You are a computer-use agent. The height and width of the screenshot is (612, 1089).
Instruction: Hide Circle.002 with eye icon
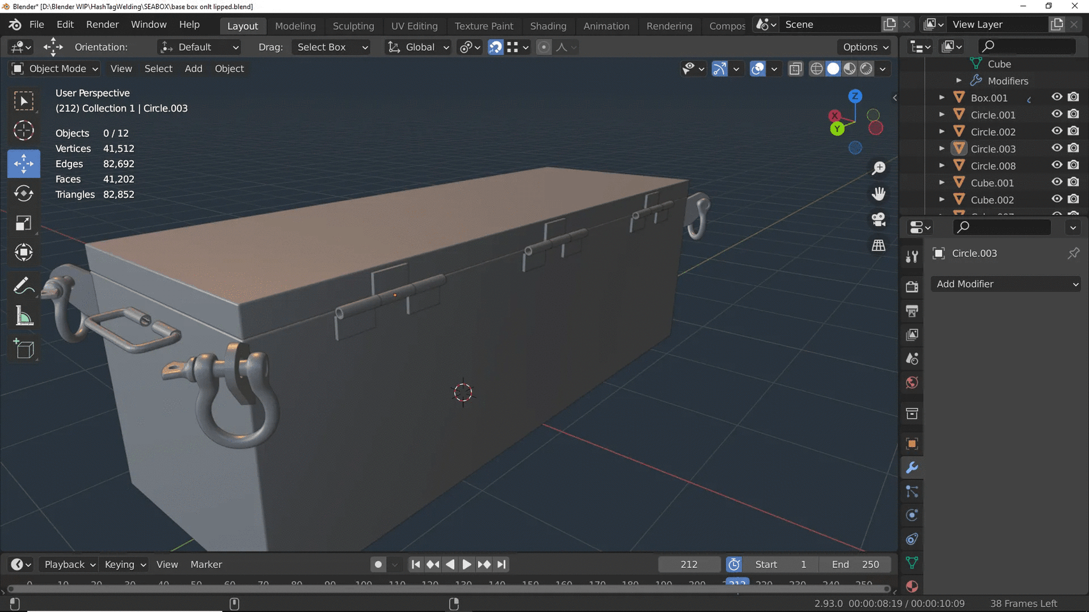(1057, 131)
